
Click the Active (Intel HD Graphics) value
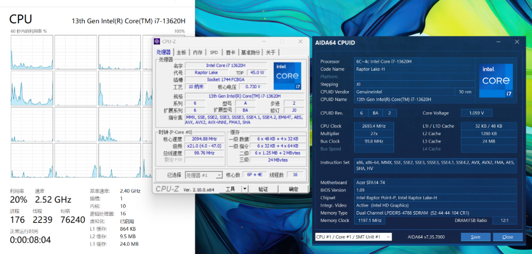tap(435, 205)
